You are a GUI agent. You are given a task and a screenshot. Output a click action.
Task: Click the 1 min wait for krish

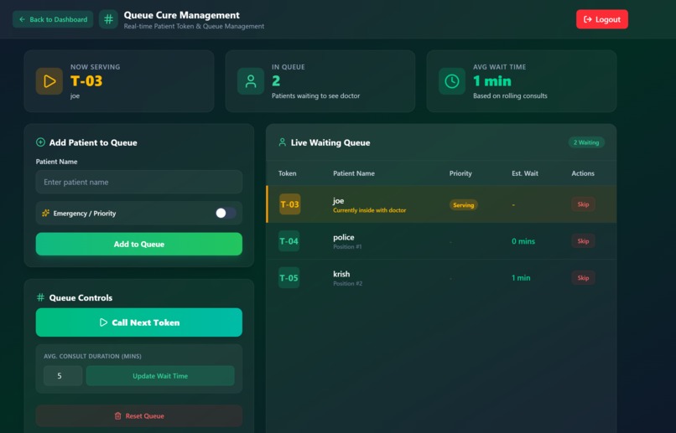click(521, 277)
